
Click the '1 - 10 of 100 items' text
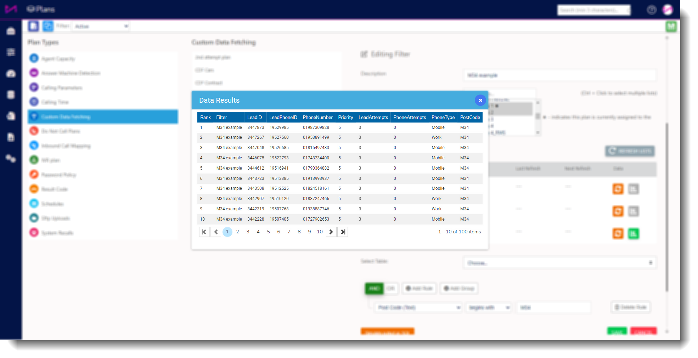coord(460,232)
